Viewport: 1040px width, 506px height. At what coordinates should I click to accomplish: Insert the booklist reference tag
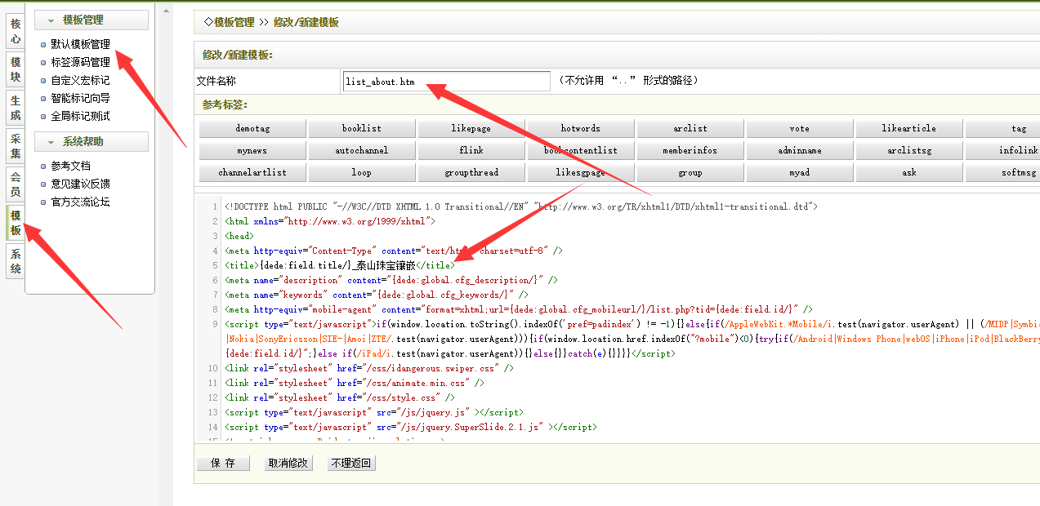pyautogui.click(x=362, y=128)
